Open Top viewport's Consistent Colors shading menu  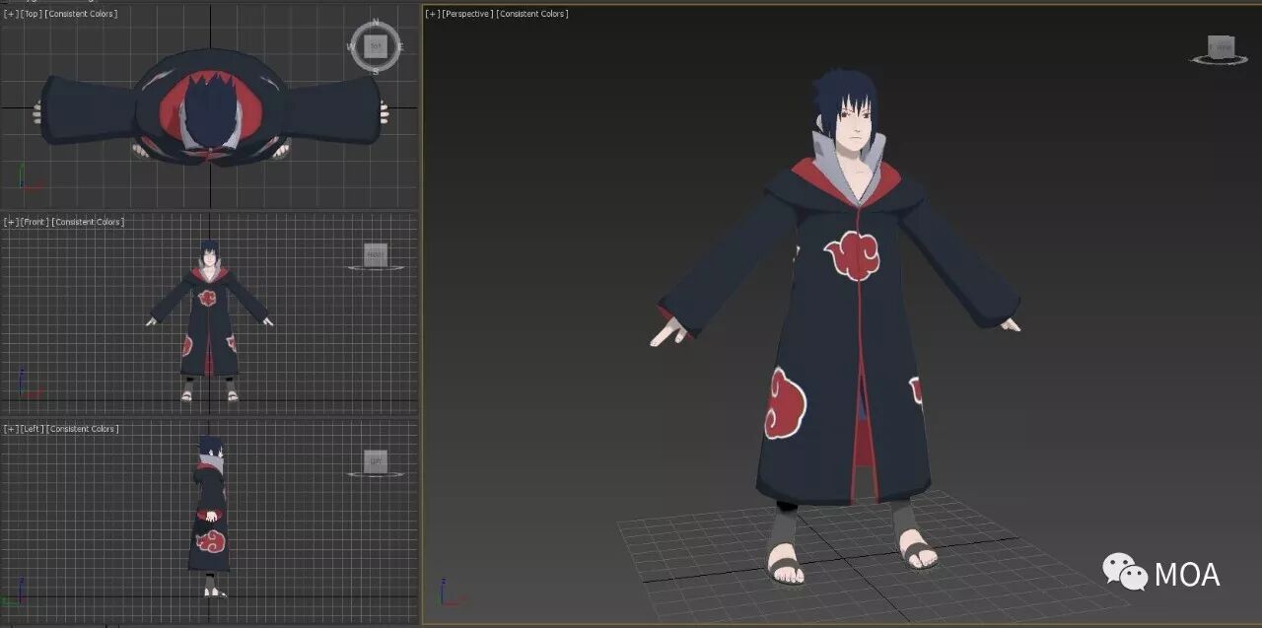81,14
